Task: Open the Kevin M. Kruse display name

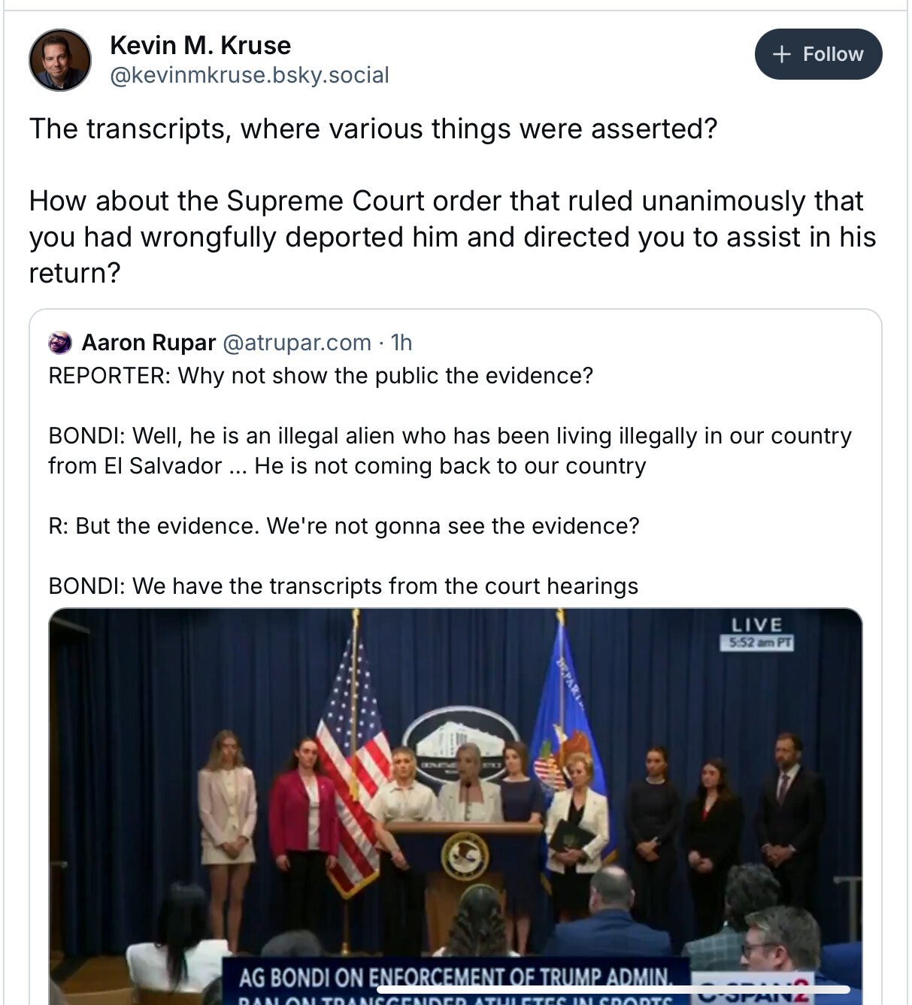Action: (x=200, y=46)
